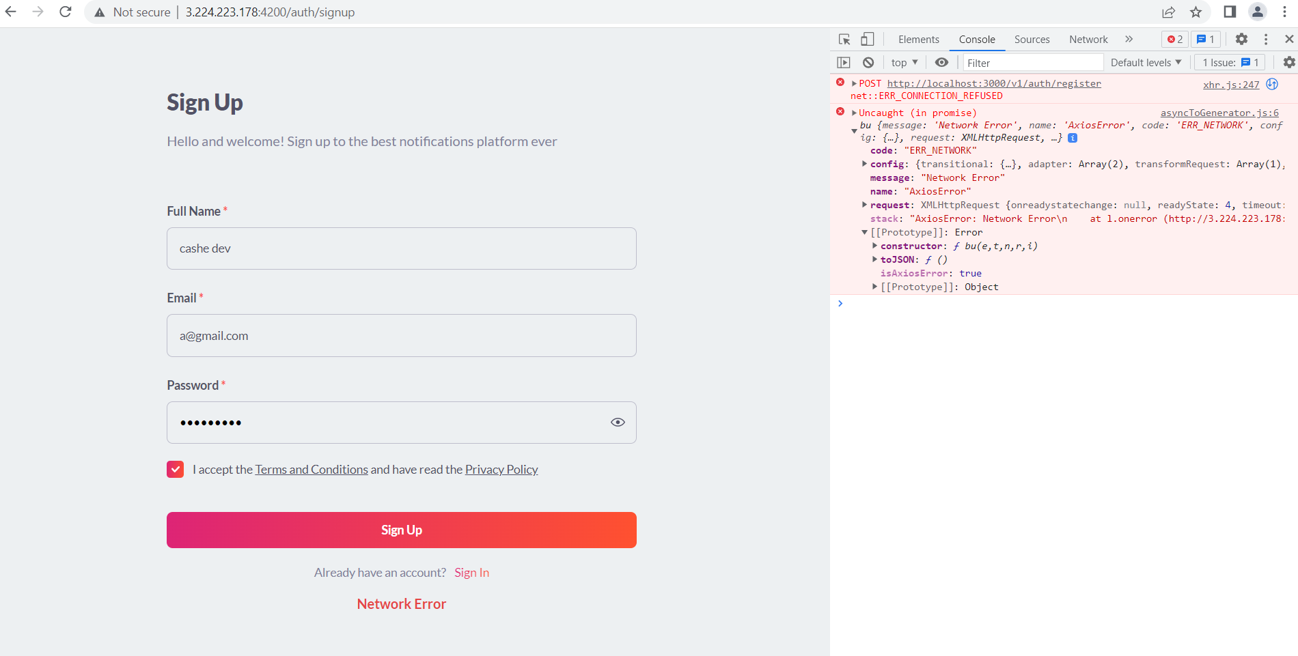The height and width of the screenshot is (656, 1298).
Task: Open DevTools customization menu via three dots
Action: point(1266,39)
